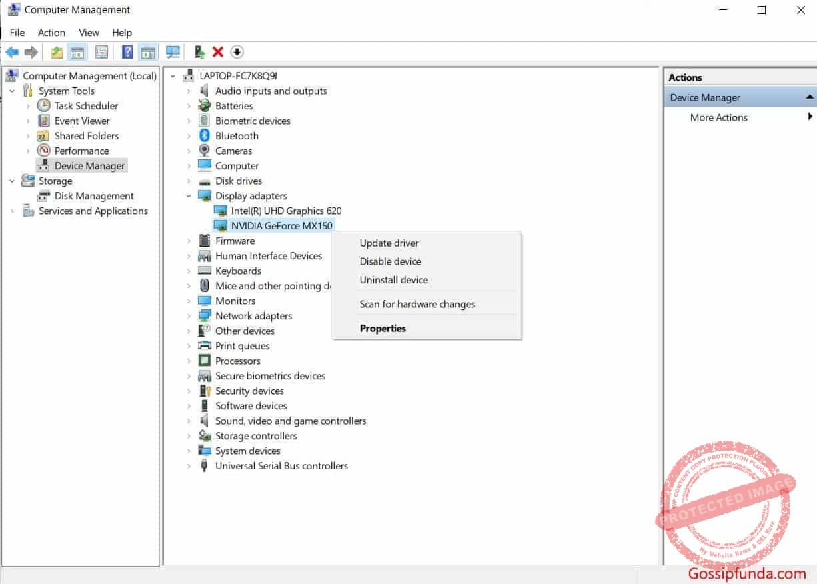The width and height of the screenshot is (817, 584).
Task: Click the forward navigation arrow icon
Action: [31, 51]
